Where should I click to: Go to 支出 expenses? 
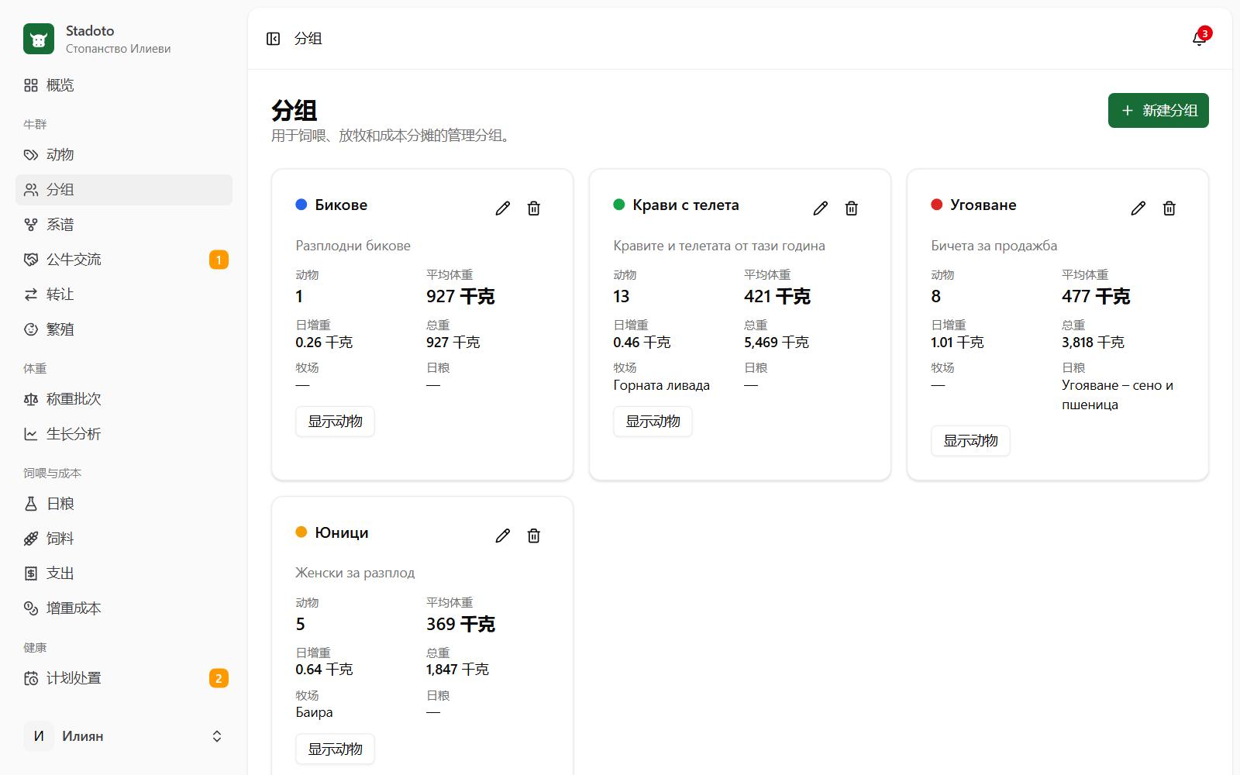click(124, 573)
